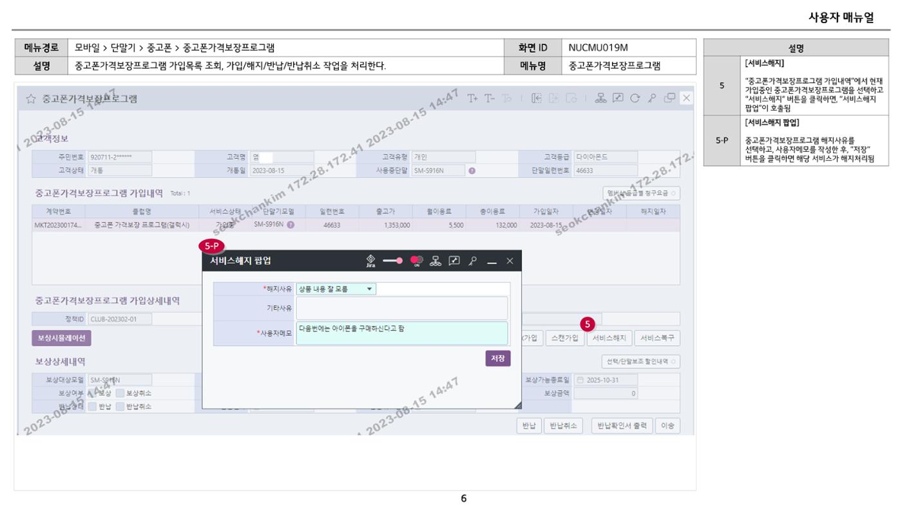Select the MKT202300174... contract row
Screen dimensions: 902x507
tap(356, 225)
